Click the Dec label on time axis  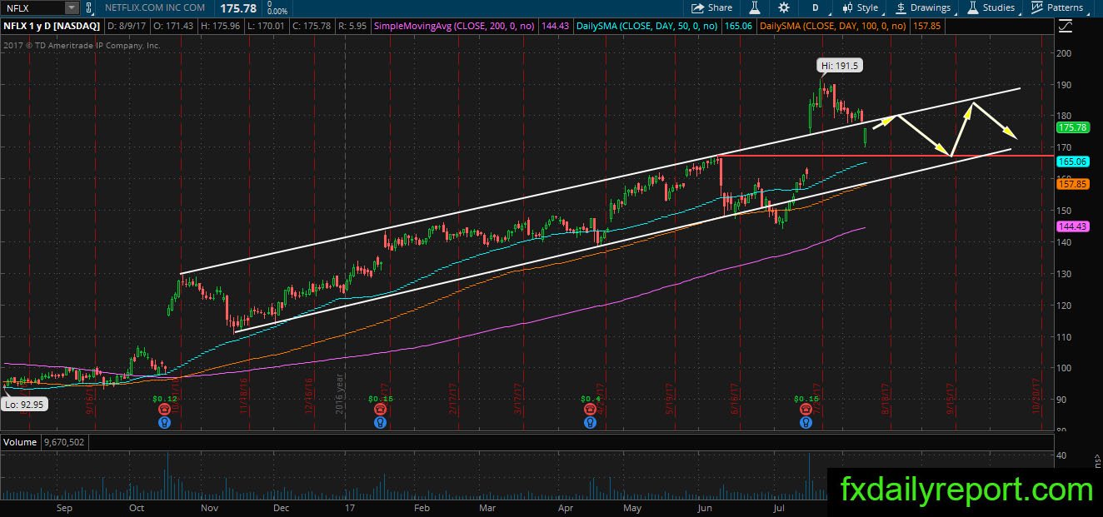pos(281,507)
